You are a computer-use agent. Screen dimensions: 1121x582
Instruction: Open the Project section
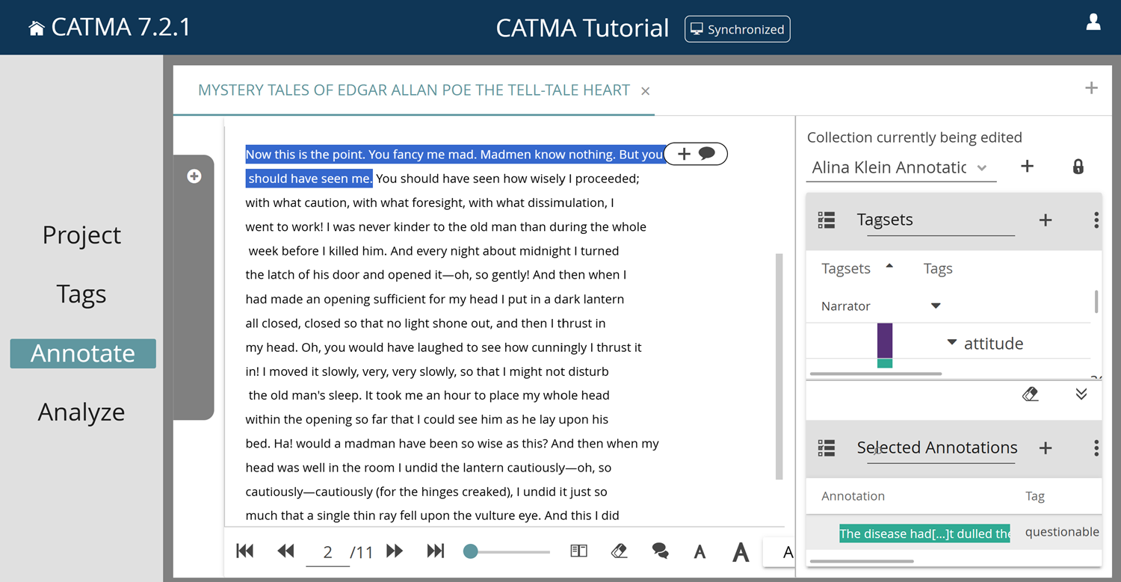click(x=81, y=235)
